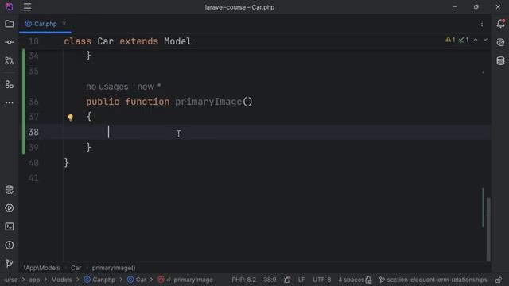Viewport: 509px width, 286px height.
Task: Click line number 36 in gutter
Action: click(33, 102)
